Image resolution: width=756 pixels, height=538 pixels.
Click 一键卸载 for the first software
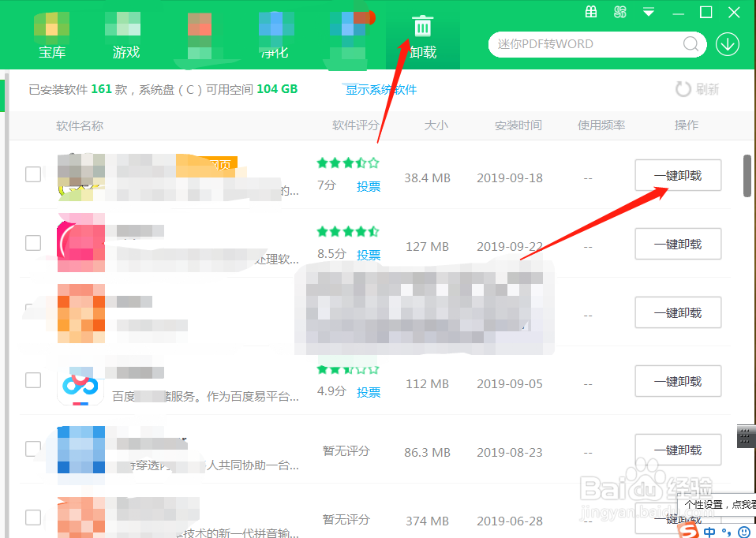tap(678, 175)
